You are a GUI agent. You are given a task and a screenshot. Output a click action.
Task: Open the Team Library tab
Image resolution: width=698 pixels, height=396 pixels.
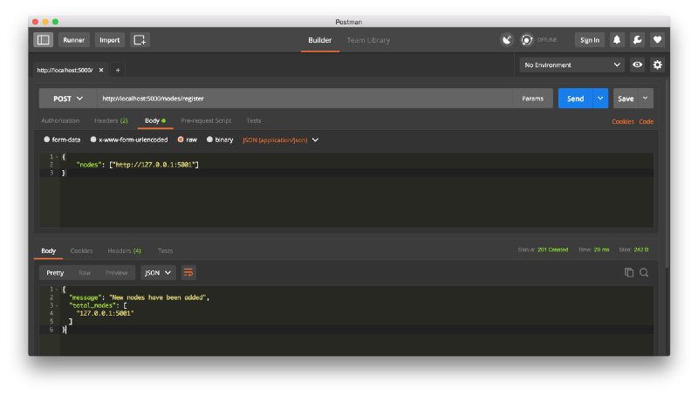coord(368,40)
